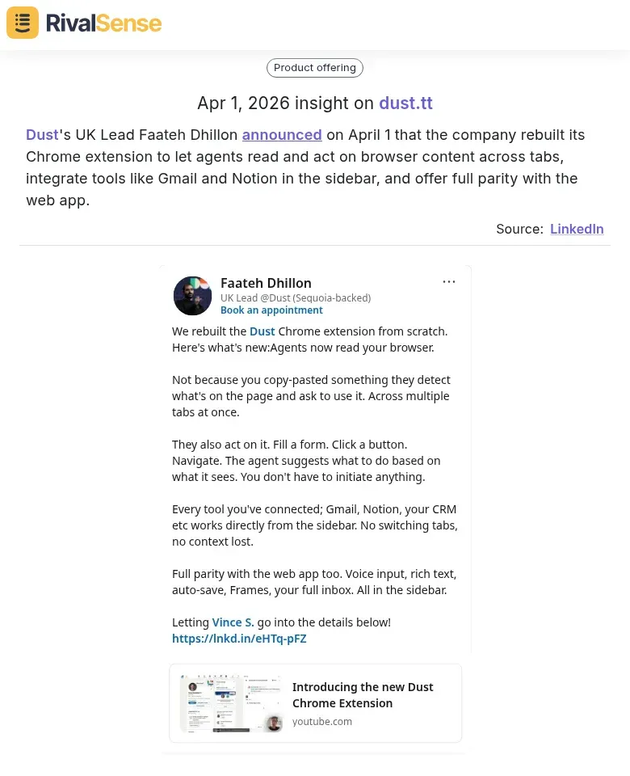Image resolution: width=630 pixels, height=776 pixels.
Task: Click the RivalSense wordmark text
Action: click(x=103, y=22)
